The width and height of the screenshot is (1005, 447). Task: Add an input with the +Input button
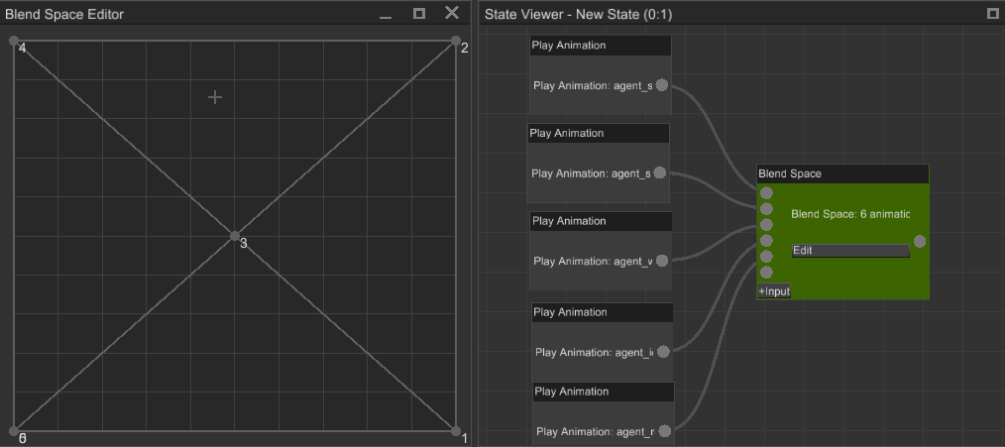774,291
